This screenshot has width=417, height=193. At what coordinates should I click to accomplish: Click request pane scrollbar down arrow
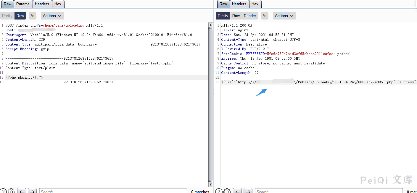tap(210, 184)
